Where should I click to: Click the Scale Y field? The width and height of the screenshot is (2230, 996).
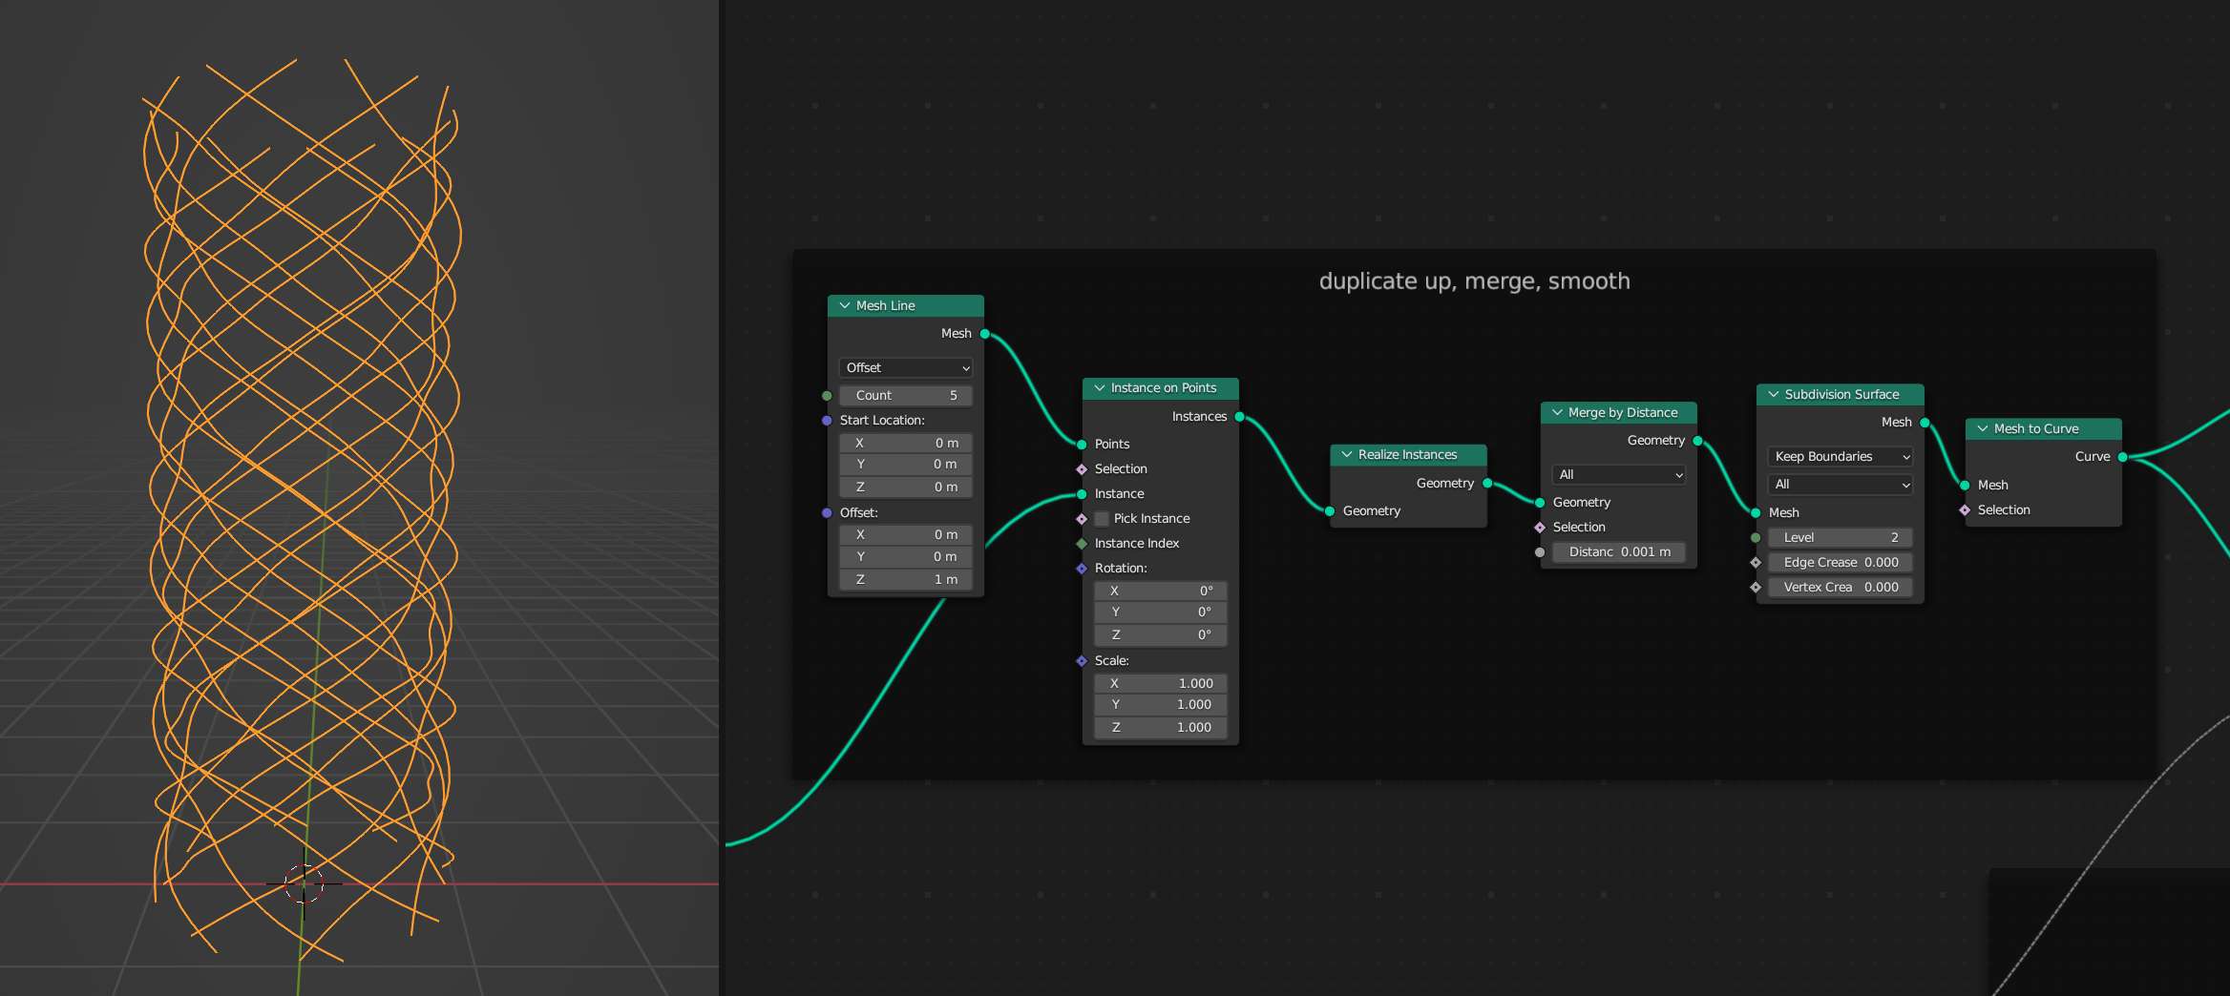coord(1161,705)
